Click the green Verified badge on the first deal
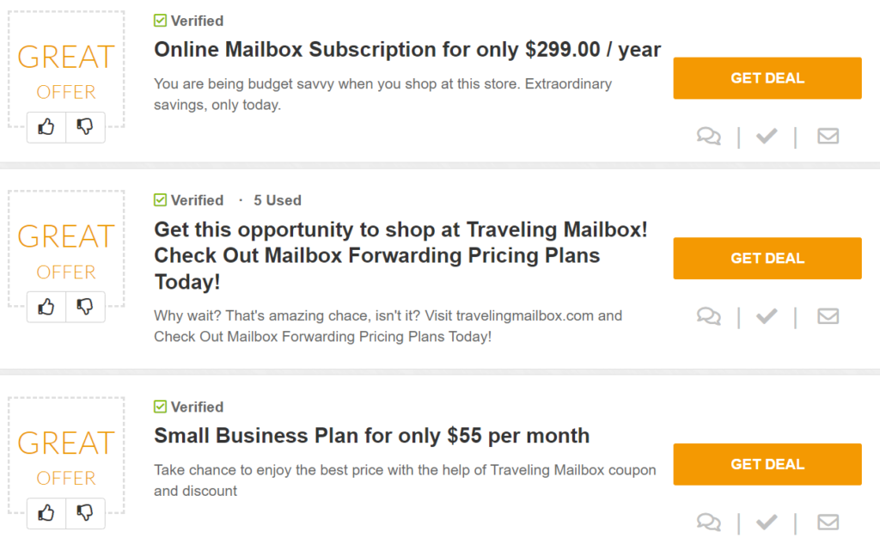 (188, 21)
